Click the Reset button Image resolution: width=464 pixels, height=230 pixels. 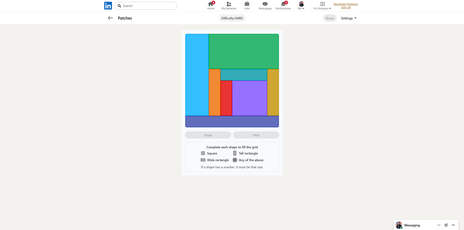coord(330,18)
